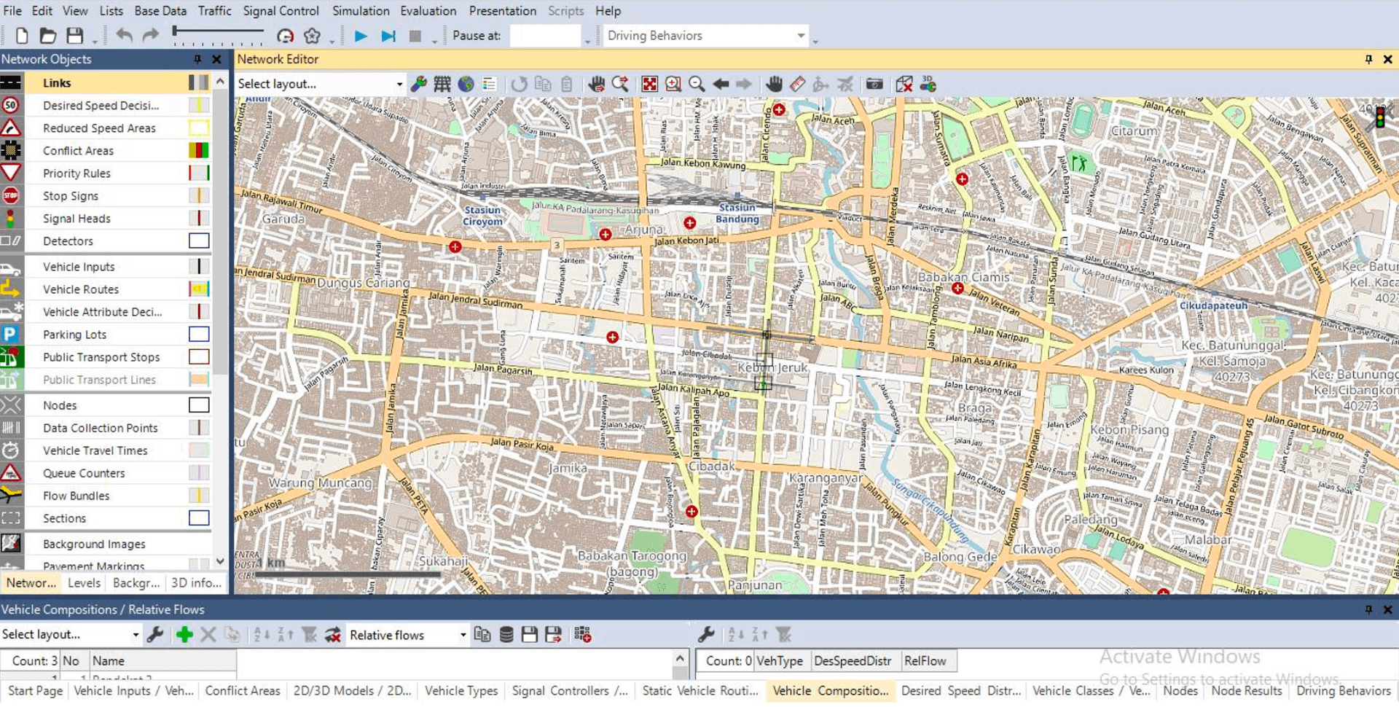Click show entire network icon
The height and width of the screenshot is (707, 1399).
coord(649,84)
